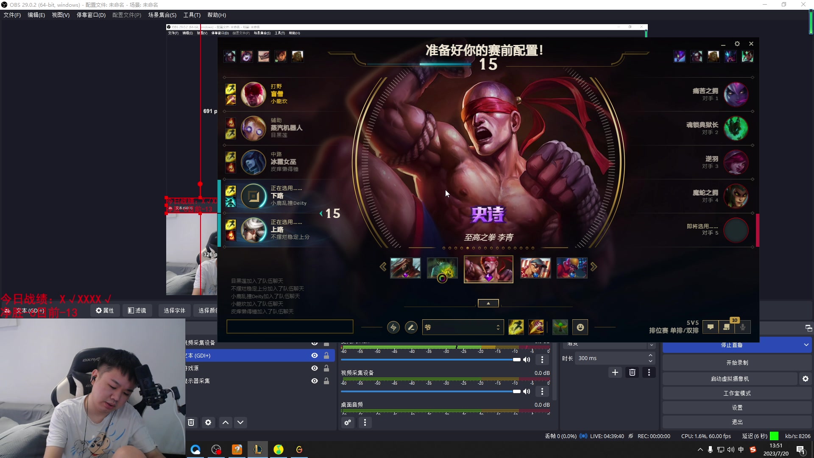Open the 场景集合(S) menu
Viewport: 814px width, 458px height.
[162, 15]
